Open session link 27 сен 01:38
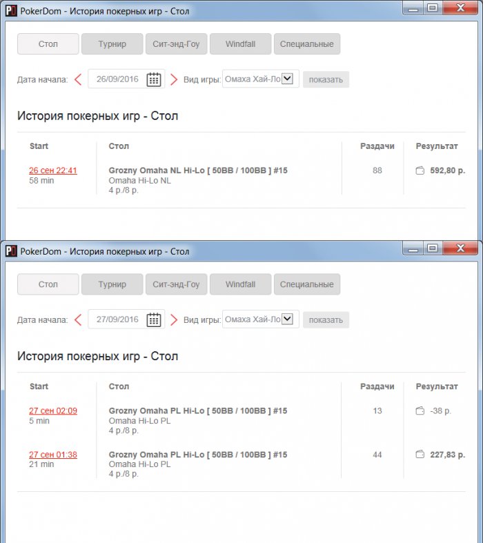Image resolution: width=483 pixels, height=543 pixels. click(x=53, y=455)
